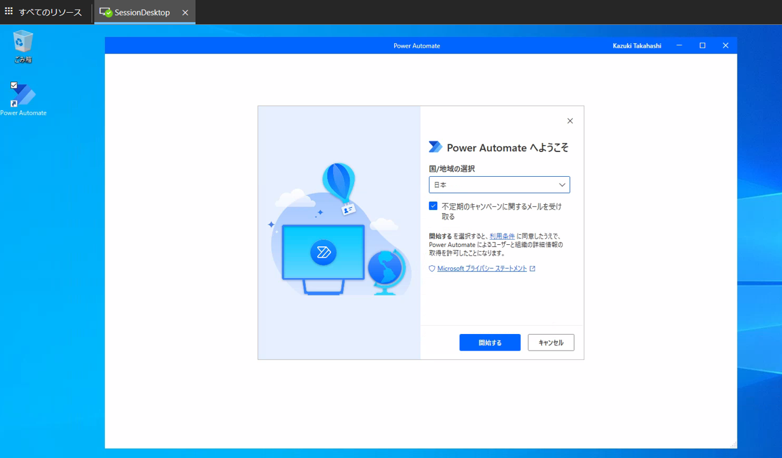
Task: Enable receiving occasional campaign emails
Action: [433, 205]
